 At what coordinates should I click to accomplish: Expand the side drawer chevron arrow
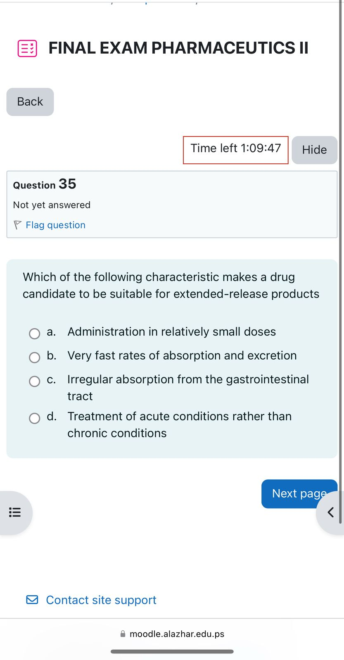[x=330, y=512]
